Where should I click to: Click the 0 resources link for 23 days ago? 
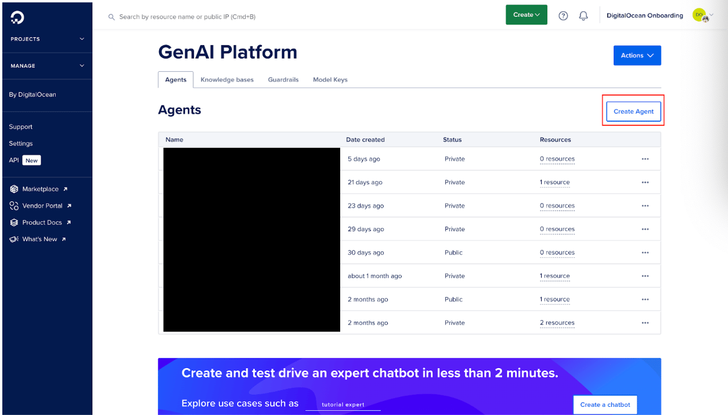pyautogui.click(x=557, y=206)
